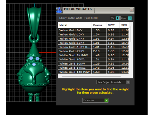This screenshot has width=154, height=115.
Task: Click the 1.34 grams cell
Action: point(99,34)
